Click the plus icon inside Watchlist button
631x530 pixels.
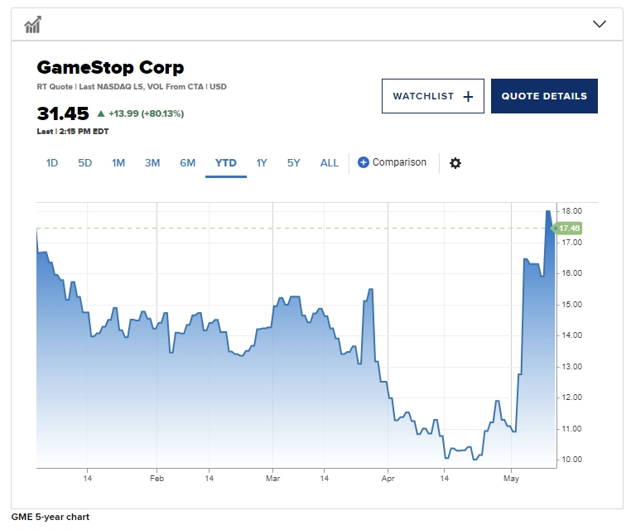click(x=468, y=96)
